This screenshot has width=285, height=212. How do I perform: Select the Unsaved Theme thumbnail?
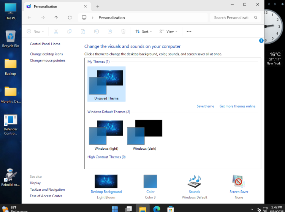pos(106,84)
